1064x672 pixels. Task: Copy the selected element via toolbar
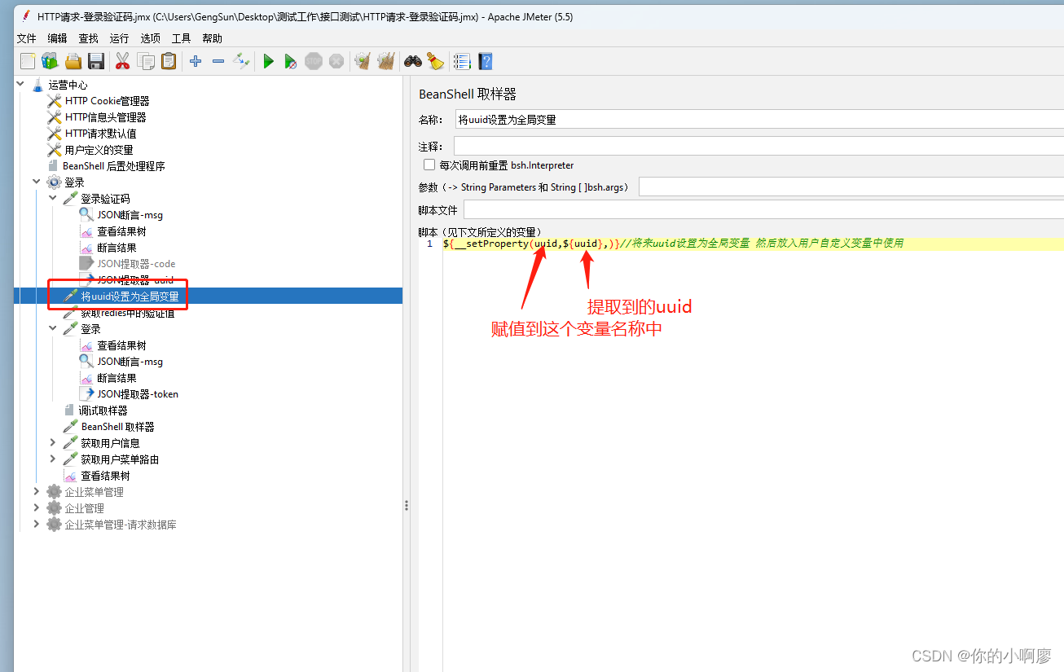[146, 61]
